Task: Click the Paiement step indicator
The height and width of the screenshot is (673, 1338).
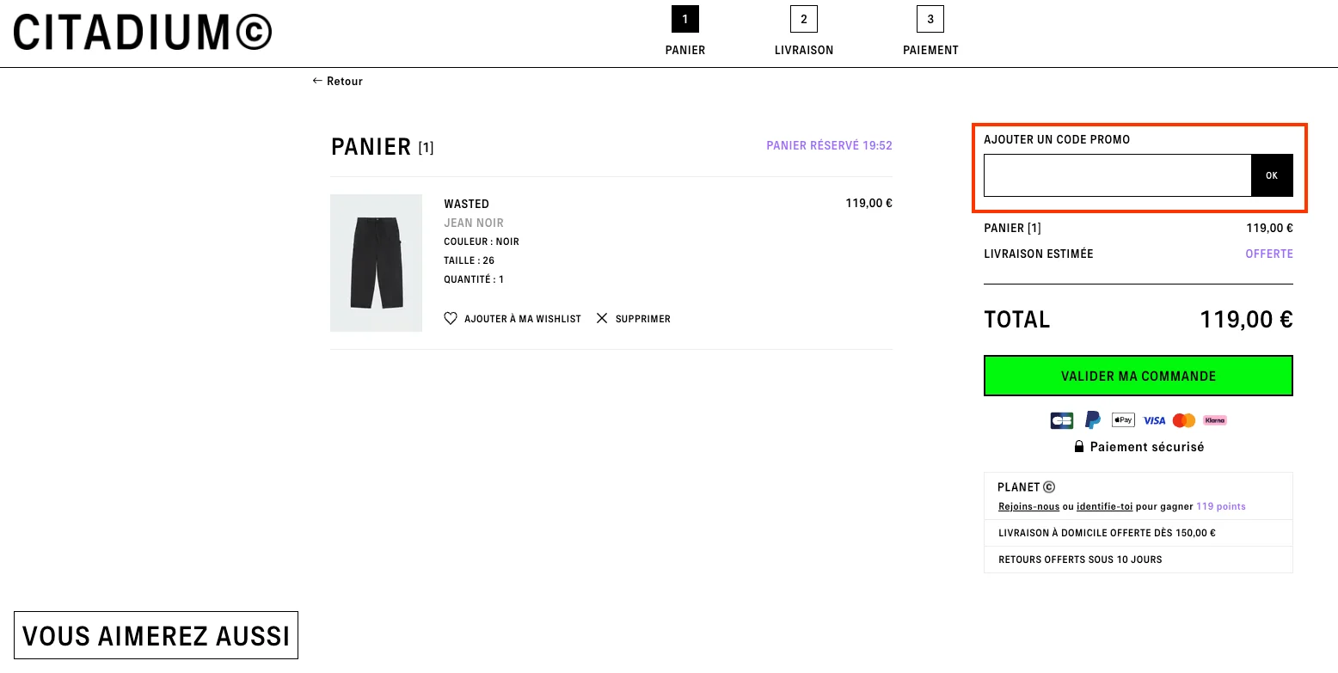Action: click(x=930, y=19)
